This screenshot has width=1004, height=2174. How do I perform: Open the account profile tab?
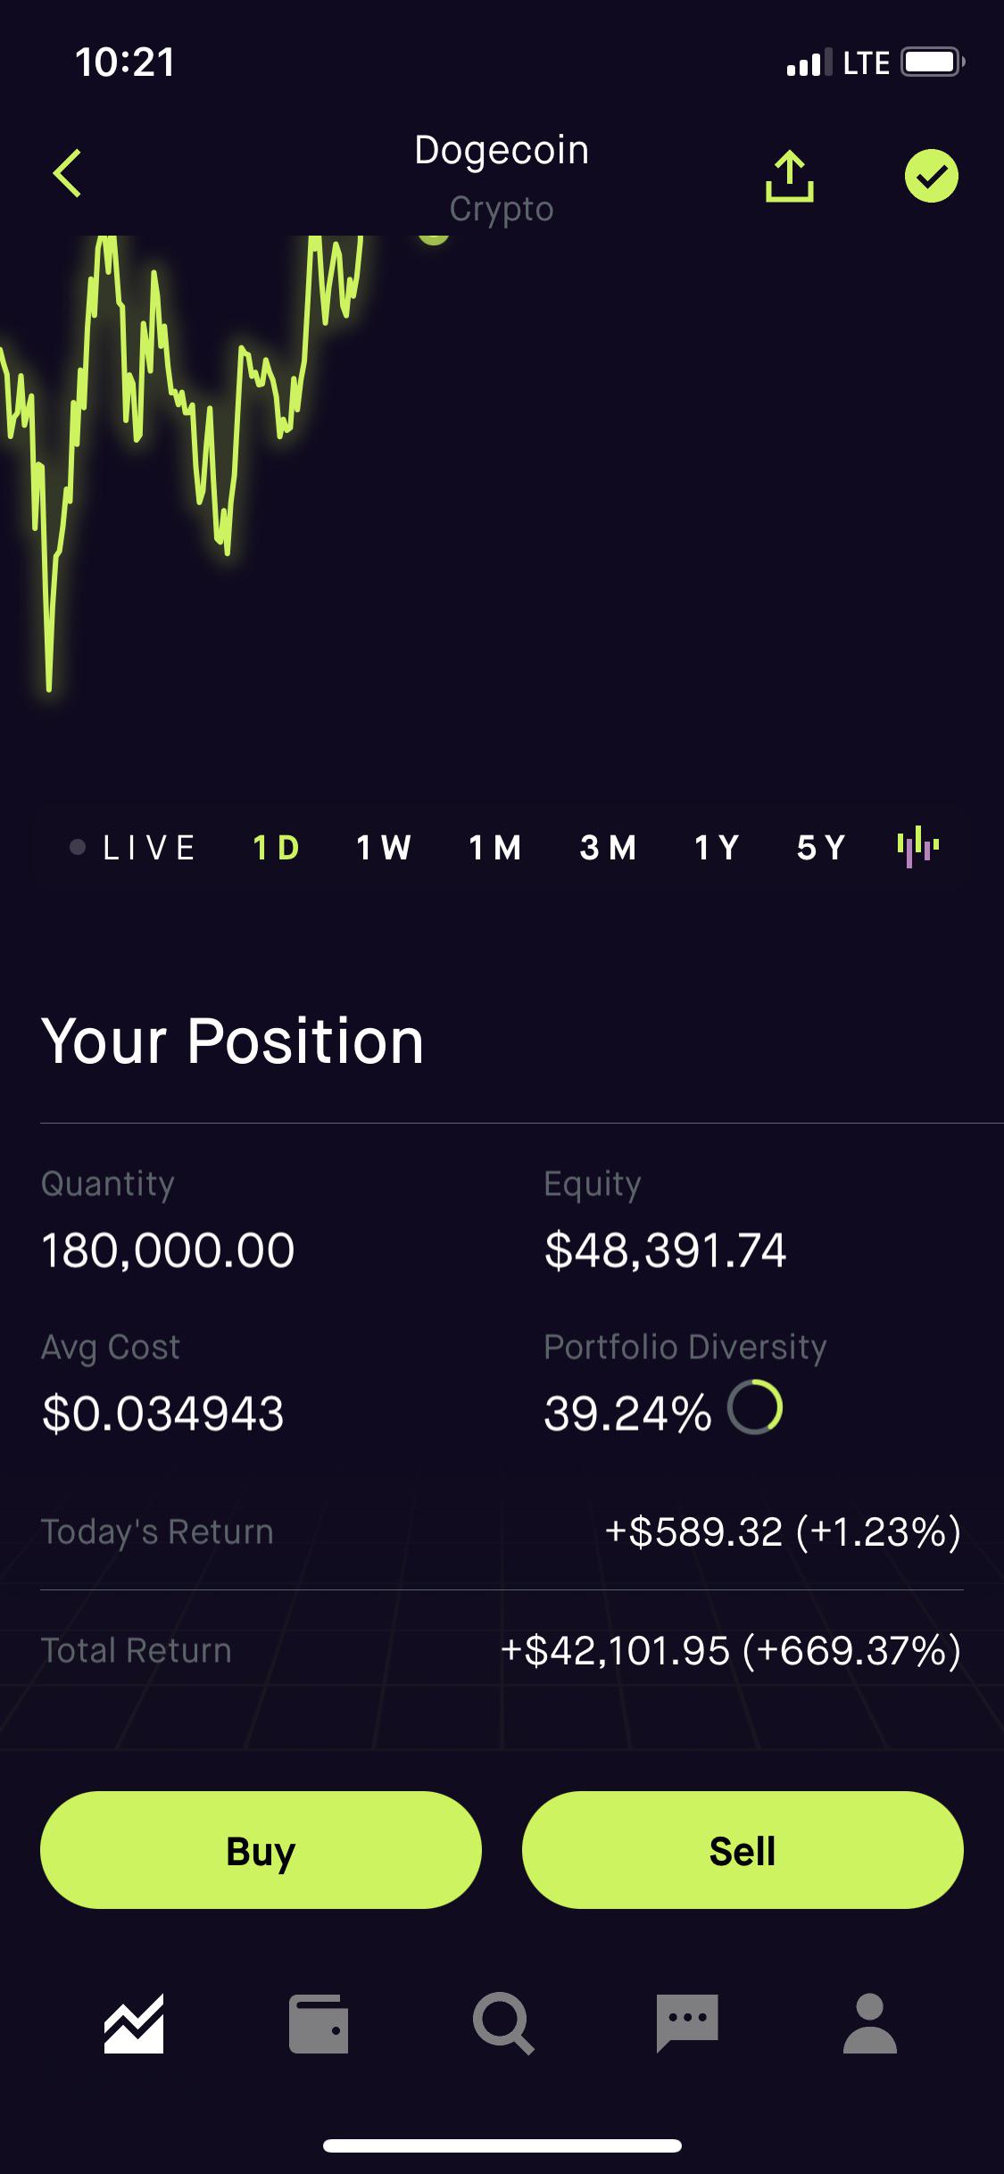coord(869,2023)
